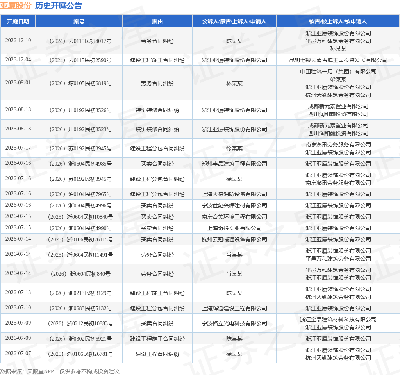Click plaintiff 杭州云冠暖通设备有限公司
This screenshot has width=400, height=375.
click(x=234, y=239)
